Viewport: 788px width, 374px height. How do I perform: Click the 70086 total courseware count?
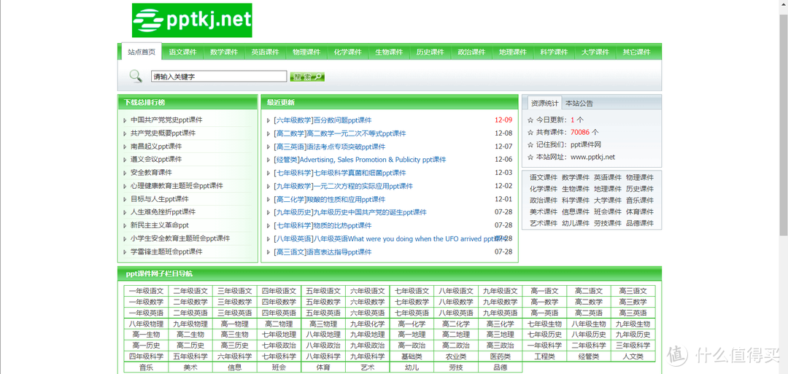580,133
